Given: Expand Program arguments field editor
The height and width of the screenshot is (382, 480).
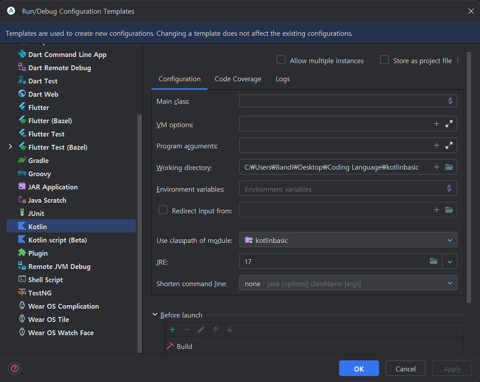Looking at the screenshot, I should [449, 146].
